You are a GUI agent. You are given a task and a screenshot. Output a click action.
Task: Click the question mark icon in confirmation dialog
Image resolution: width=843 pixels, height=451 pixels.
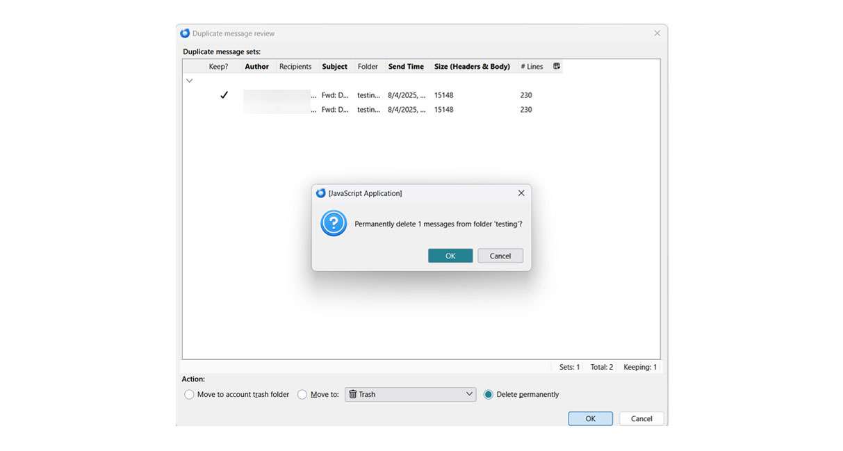(334, 224)
